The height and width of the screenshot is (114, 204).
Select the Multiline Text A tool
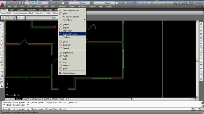pyautogui.click(x=2, y=86)
